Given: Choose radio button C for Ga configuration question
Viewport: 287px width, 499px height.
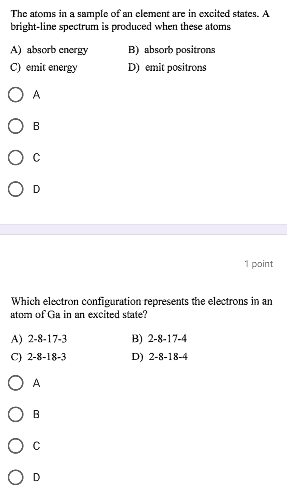Looking at the screenshot, I should (15, 446).
